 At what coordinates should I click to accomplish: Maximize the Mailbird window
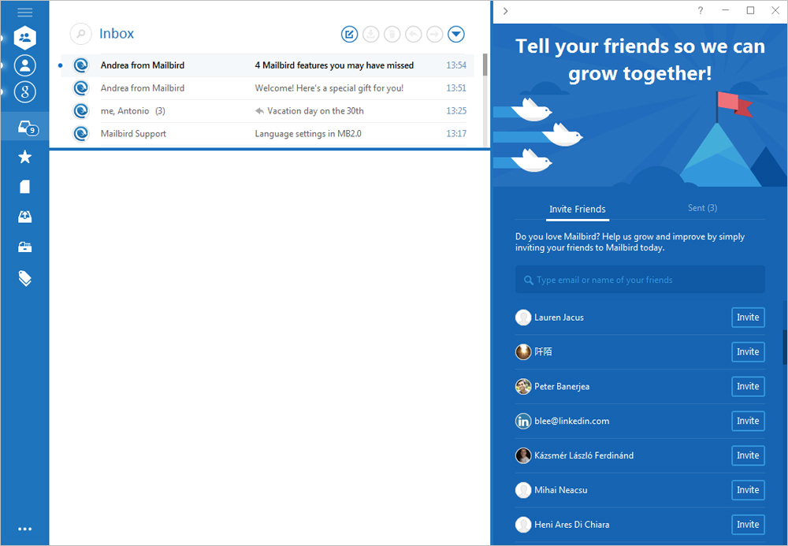point(750,10)
